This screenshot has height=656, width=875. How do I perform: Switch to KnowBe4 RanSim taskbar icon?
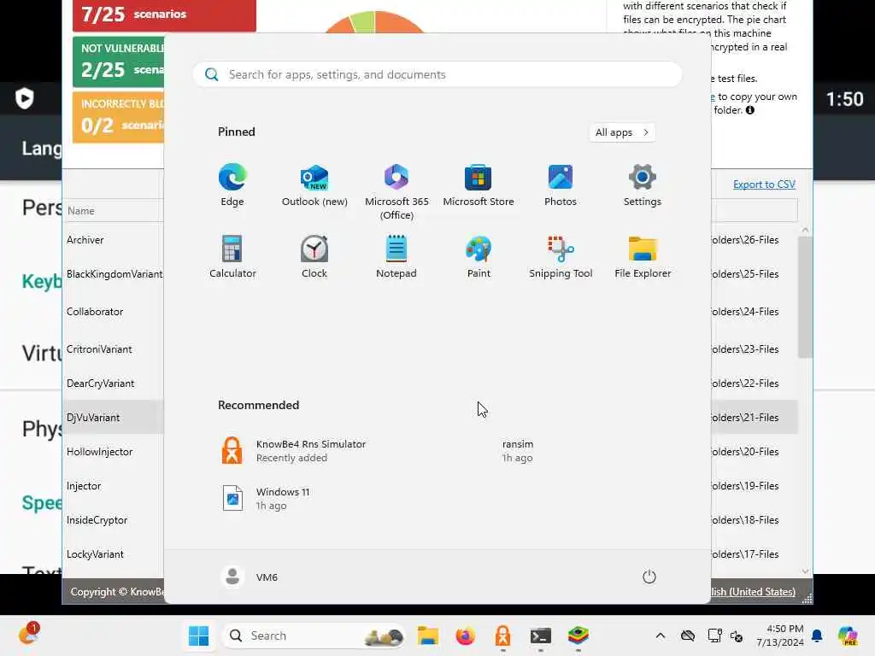(x=502, y=635)
